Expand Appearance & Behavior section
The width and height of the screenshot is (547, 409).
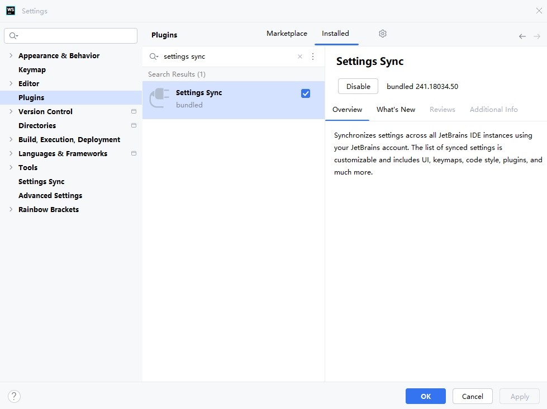point(11,55)
